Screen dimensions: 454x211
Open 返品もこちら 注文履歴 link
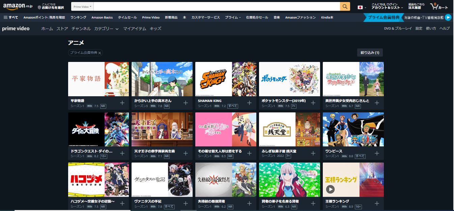(417, 6)
